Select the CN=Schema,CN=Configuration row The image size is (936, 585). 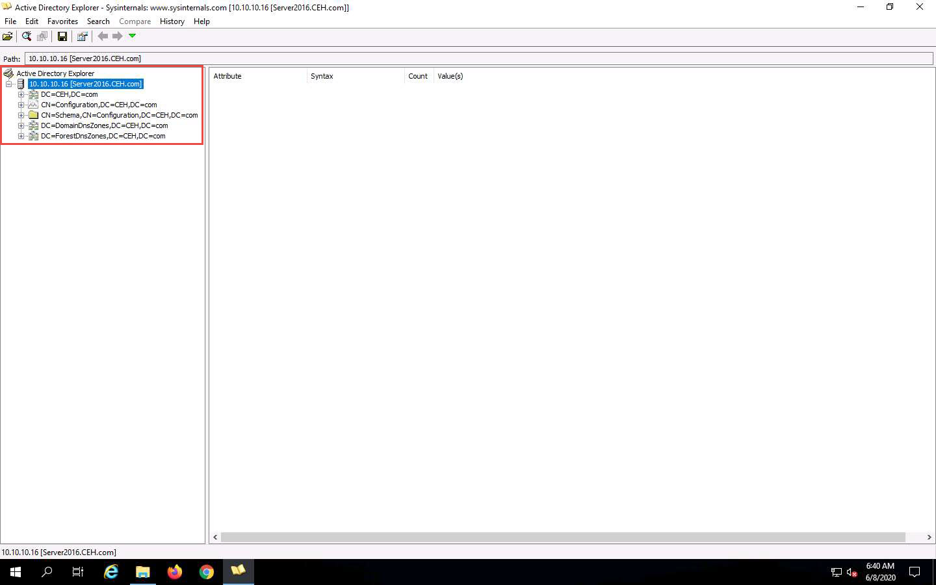[119, 115]
